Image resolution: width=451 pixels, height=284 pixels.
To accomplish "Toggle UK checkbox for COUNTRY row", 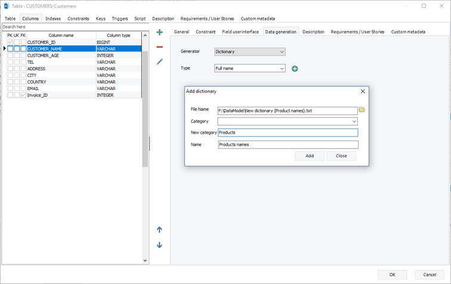I will [17, 82].
